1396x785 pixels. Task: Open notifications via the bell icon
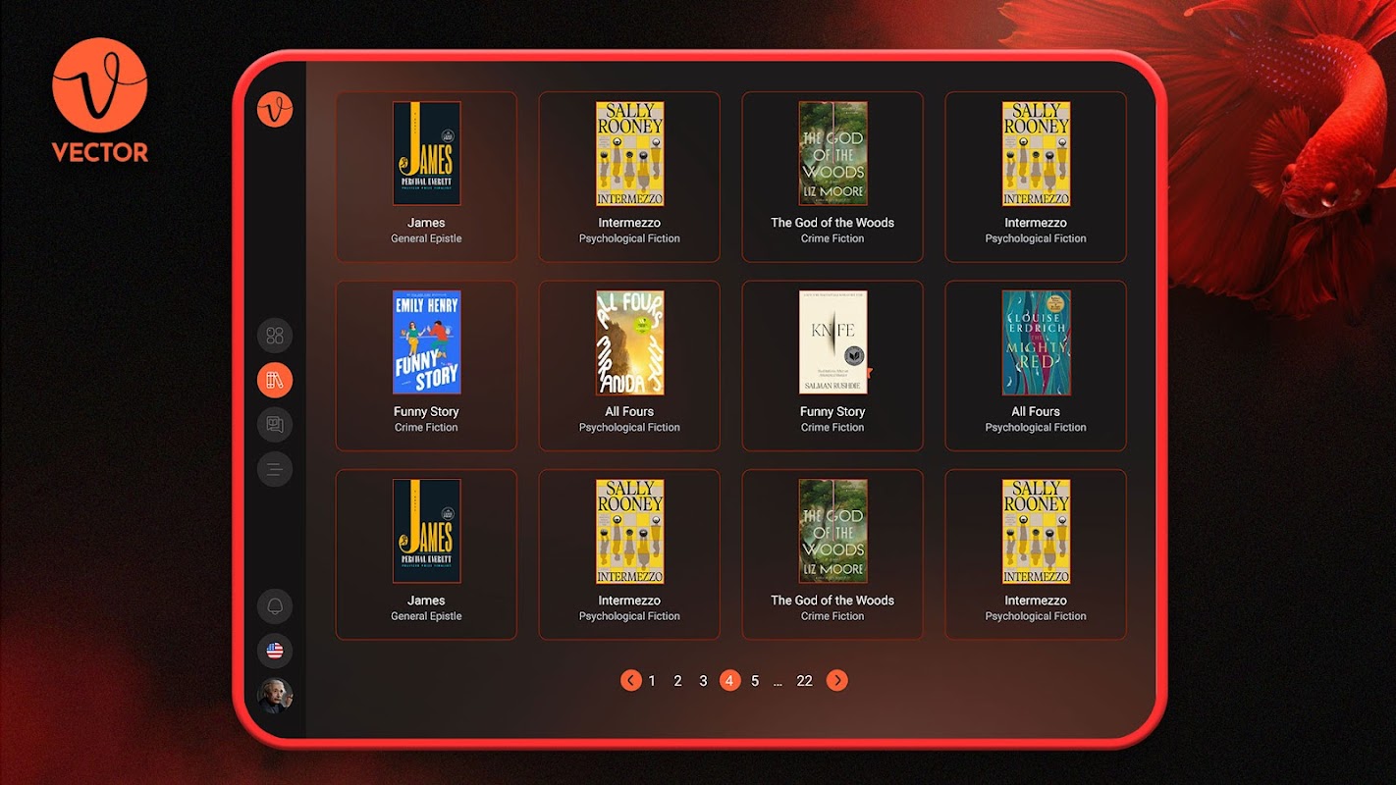[x=275, y=606]
